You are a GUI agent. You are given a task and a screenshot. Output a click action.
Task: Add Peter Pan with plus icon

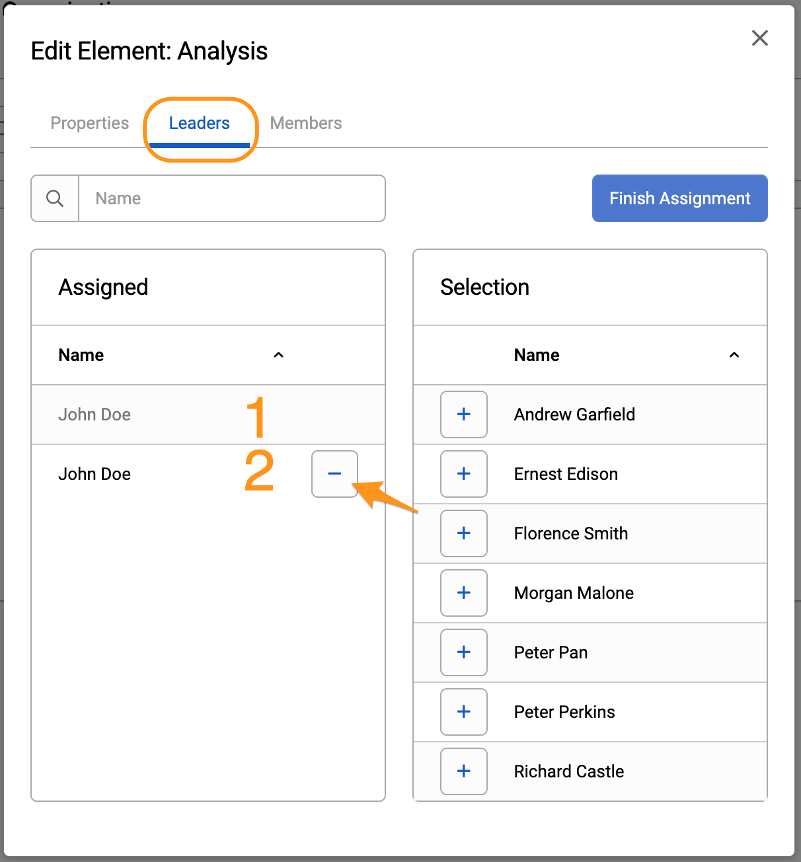pyautogui.click(x=464, y=652)
